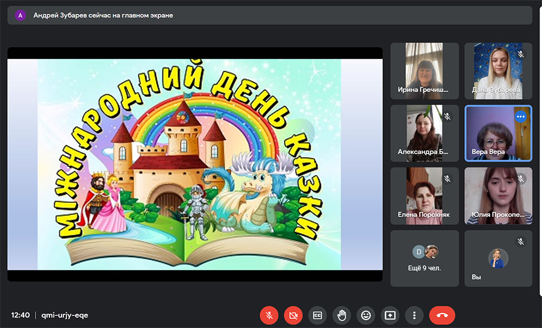Viewport: 542px width, 328px height.
Task: Click the purple 'A' avatar in the top banner
Action: (21, 16)
